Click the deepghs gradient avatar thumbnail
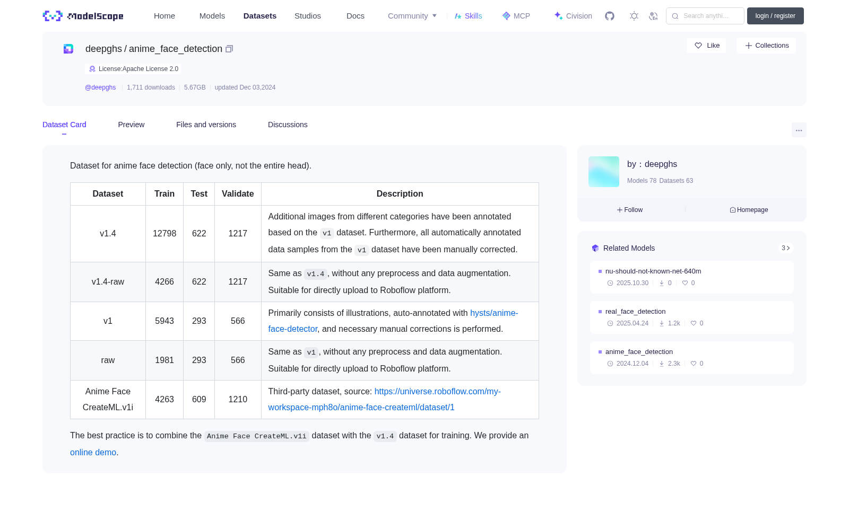The height and width of the screenshot is (530, 849). click(604, 172)
